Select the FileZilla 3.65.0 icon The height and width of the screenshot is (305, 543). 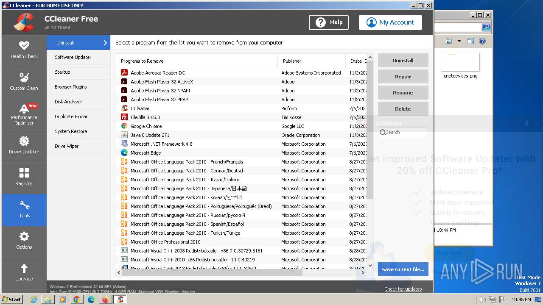pos(124,117)
